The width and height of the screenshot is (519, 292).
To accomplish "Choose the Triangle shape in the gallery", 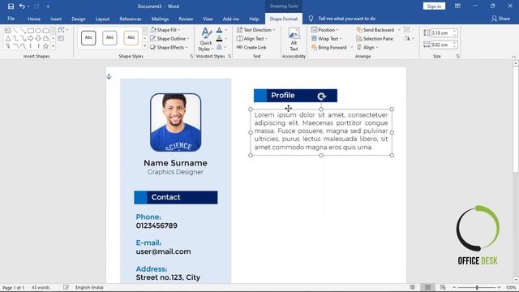I will click(x=7, y=38).
